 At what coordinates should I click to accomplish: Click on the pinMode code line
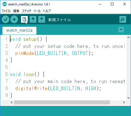(54, 53)
